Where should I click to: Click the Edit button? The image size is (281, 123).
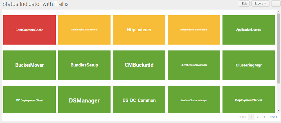pyautogui.click(x=244, y=3)
